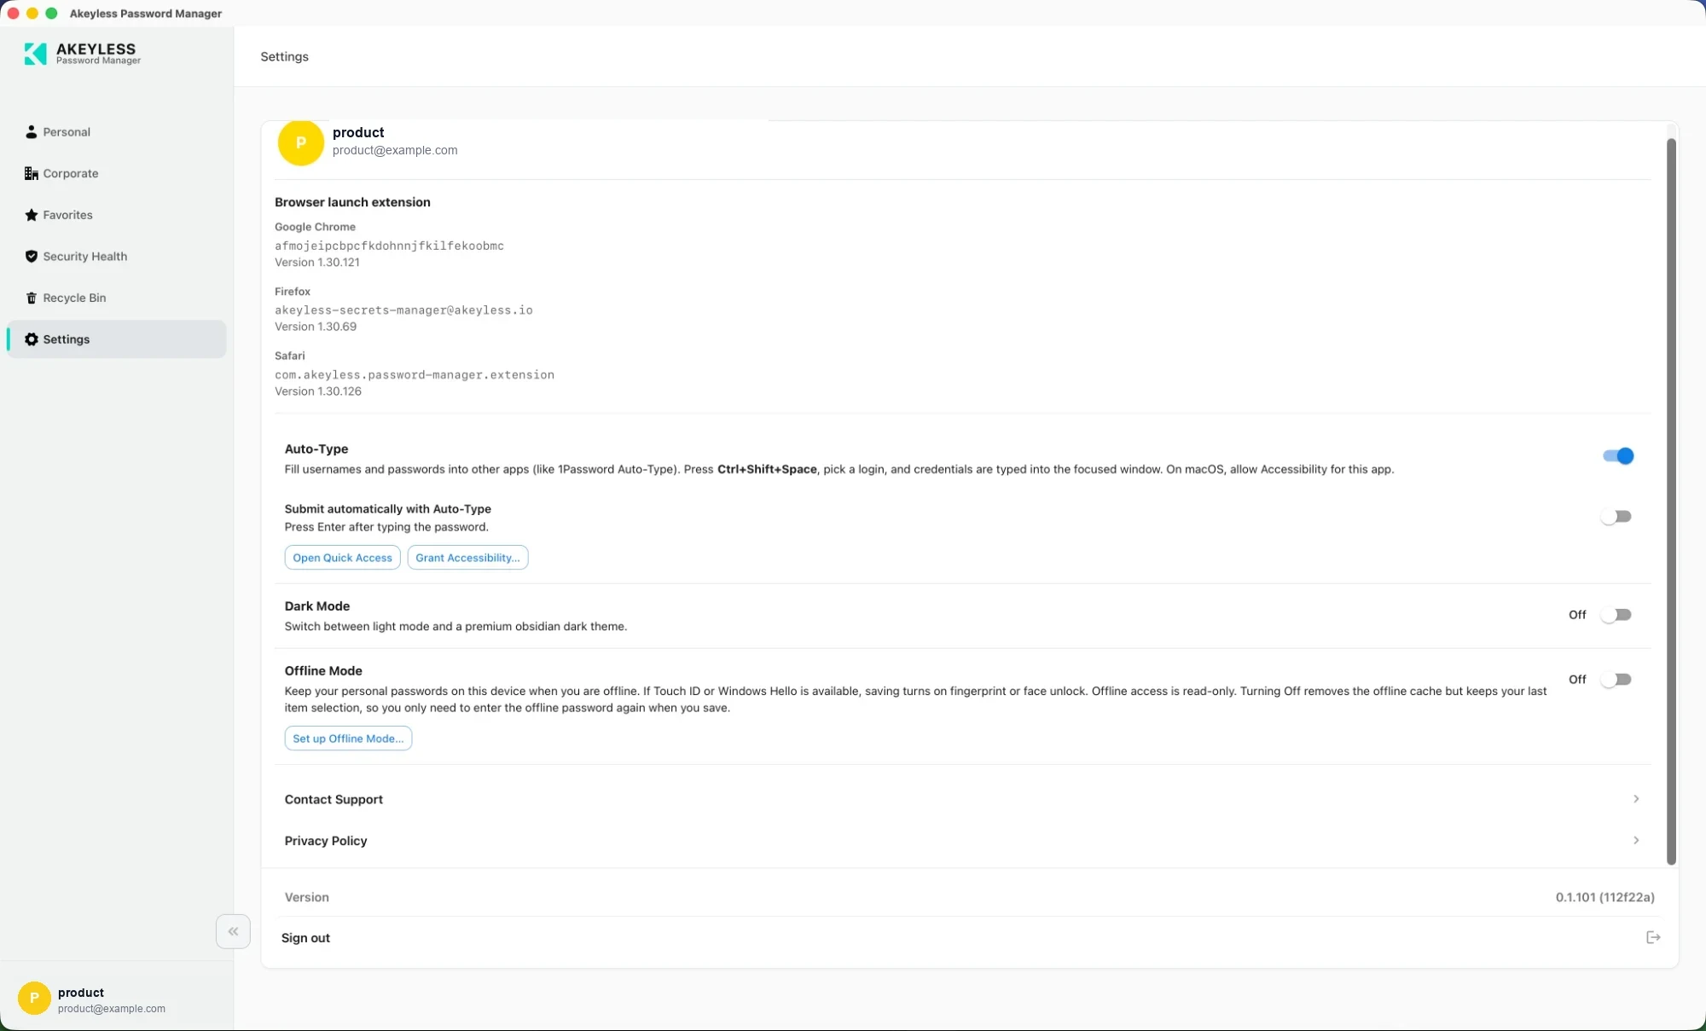
Task: Click the Corporate building icon
Action: coord(31,173)
